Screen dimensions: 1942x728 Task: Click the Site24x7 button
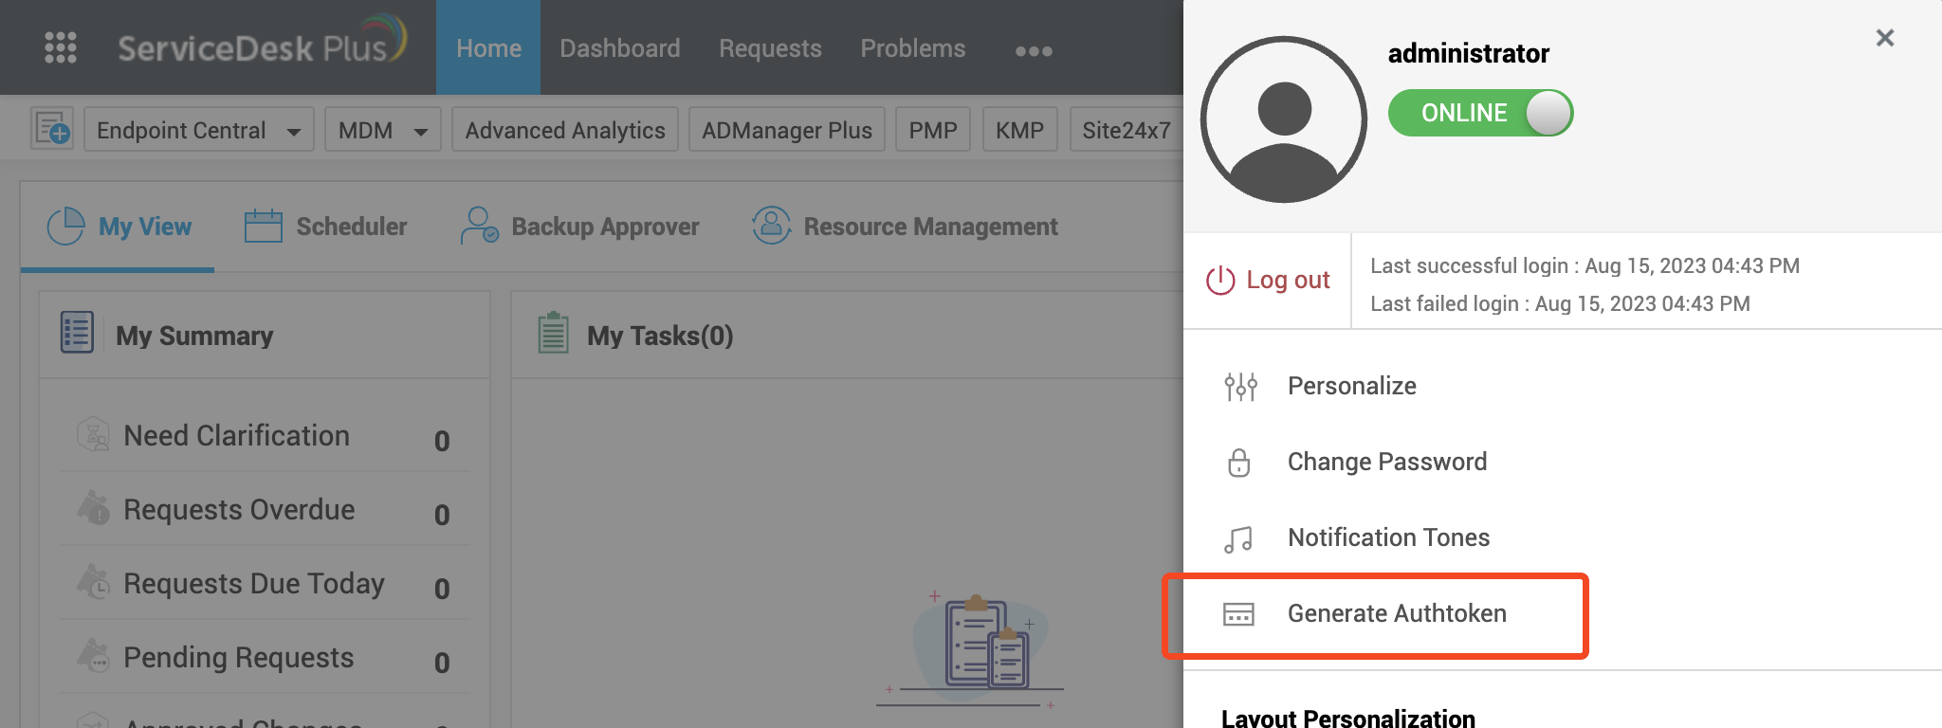(1127, 130)
